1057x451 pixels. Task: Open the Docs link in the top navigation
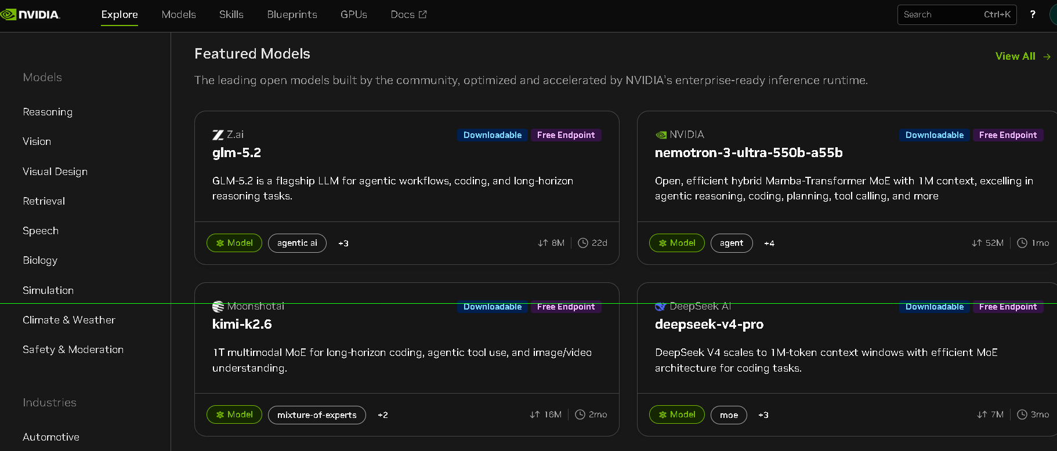(x=408, y=14)
